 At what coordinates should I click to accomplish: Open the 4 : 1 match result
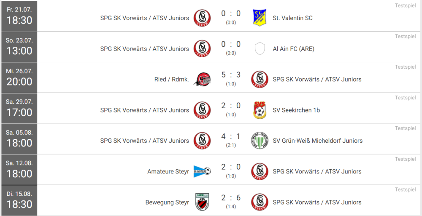coord(231,137)
